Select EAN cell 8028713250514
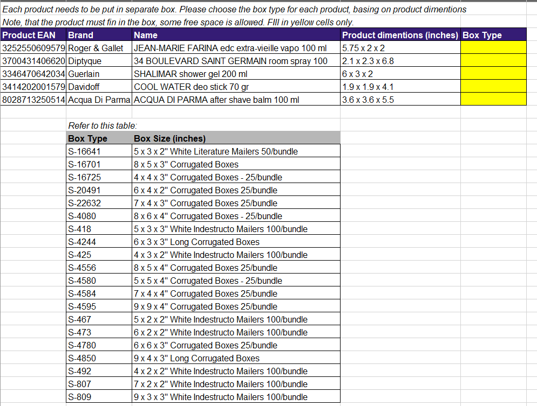 pos(33,100)
